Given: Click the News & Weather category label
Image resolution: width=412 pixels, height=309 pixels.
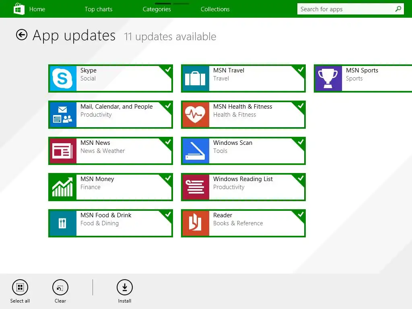Looking at the screenshot, I should 103,151.
